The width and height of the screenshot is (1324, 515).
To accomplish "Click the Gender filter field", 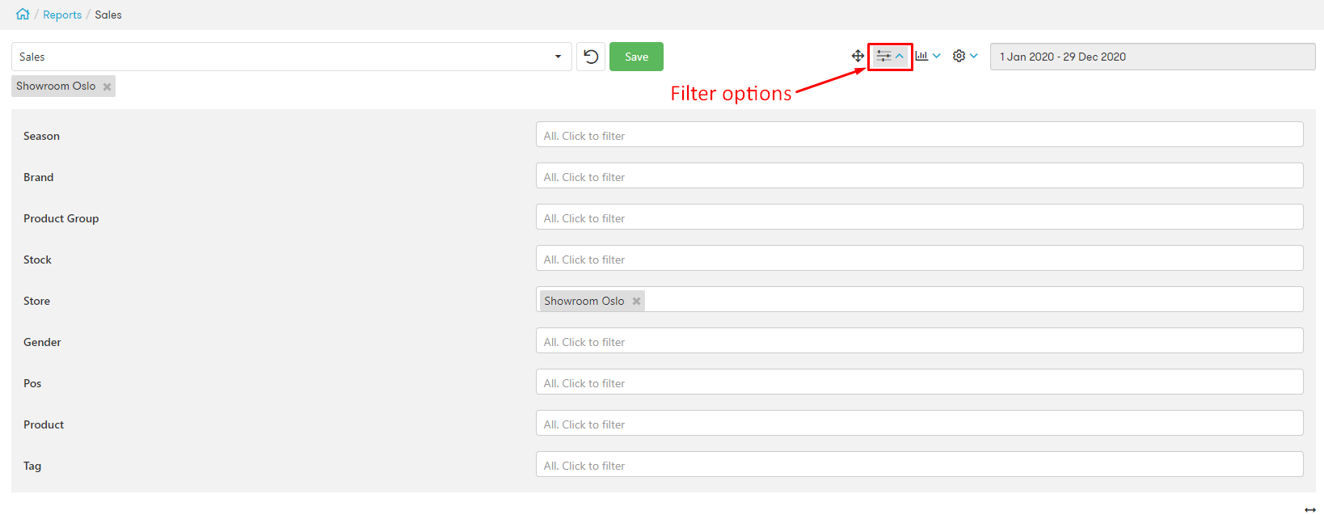I will coord(919,340).
